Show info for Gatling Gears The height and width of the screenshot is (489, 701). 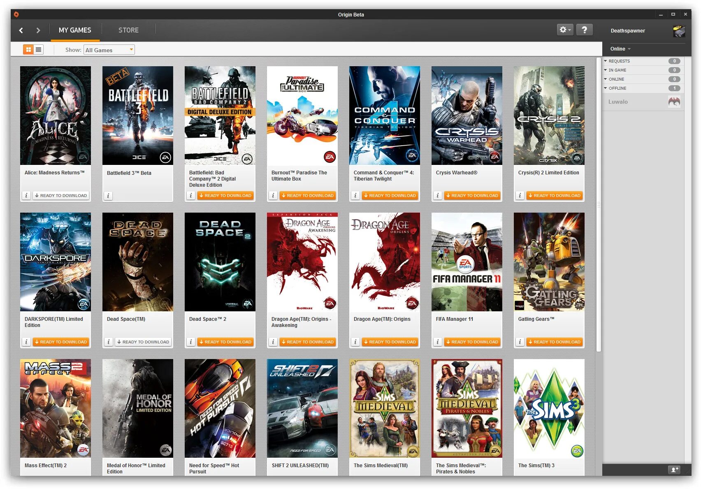pos(520,342)
